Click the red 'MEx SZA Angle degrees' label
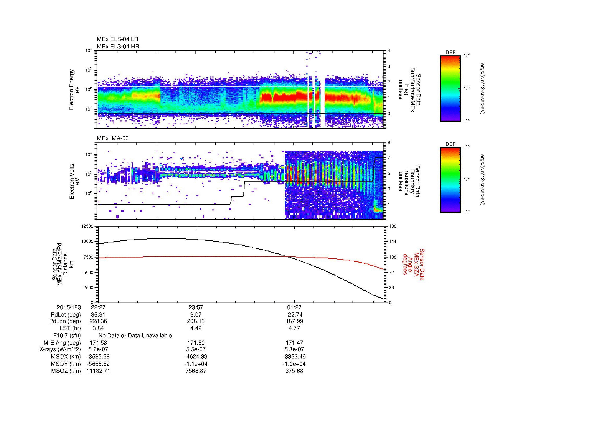Screen dimensions: 609x430 pos(413,264)
